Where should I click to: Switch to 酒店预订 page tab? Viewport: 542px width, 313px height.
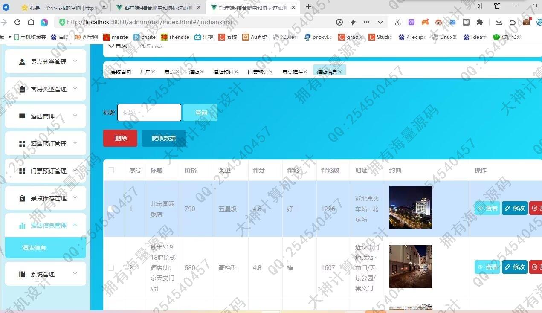(223, 72)
